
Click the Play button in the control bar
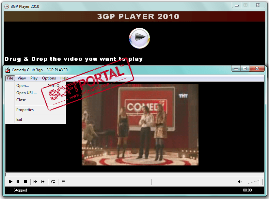10,181
